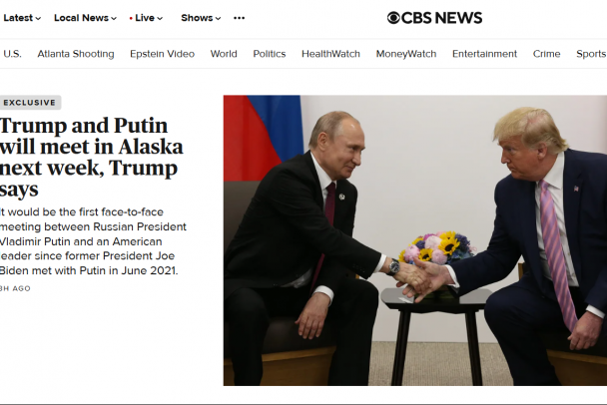
Task: Open the three-dot more menu
Action: tap(240, 18)
